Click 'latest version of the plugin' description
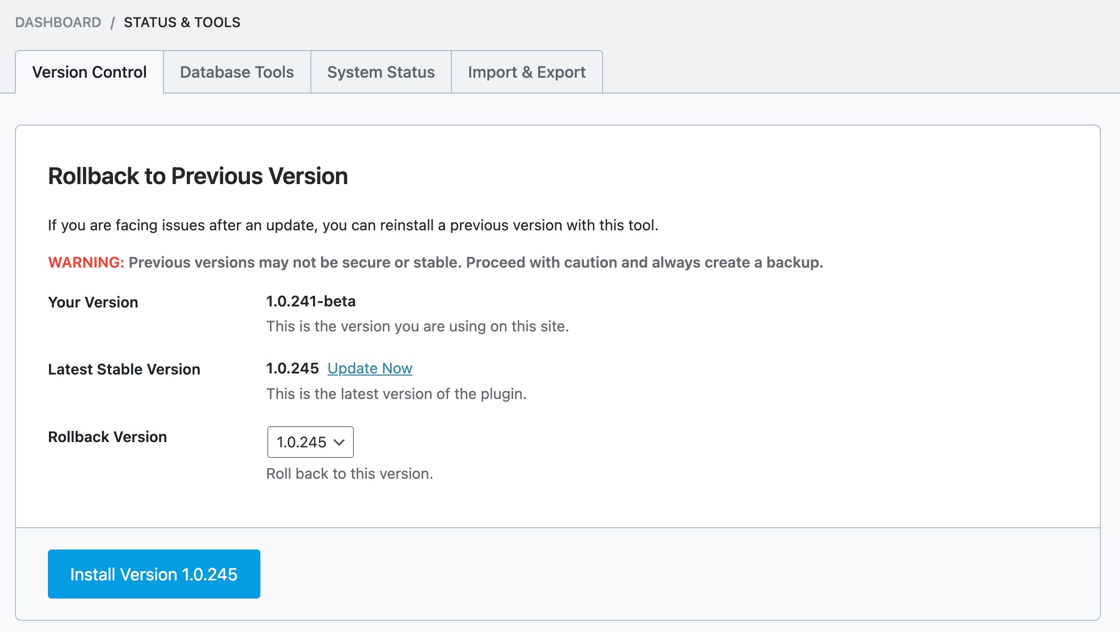1120x632 pixels. coord(396,394)
